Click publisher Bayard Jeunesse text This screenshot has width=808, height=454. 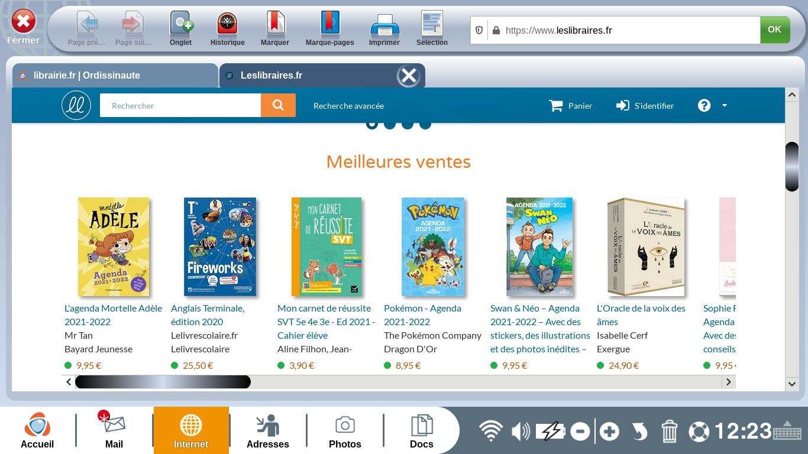(x=98, y=349)
